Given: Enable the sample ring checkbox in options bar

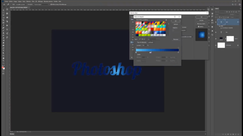Looking at the screenshot, I should pos(51,5).
